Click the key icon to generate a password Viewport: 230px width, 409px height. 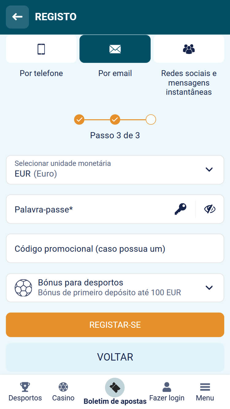coord(181,209)
